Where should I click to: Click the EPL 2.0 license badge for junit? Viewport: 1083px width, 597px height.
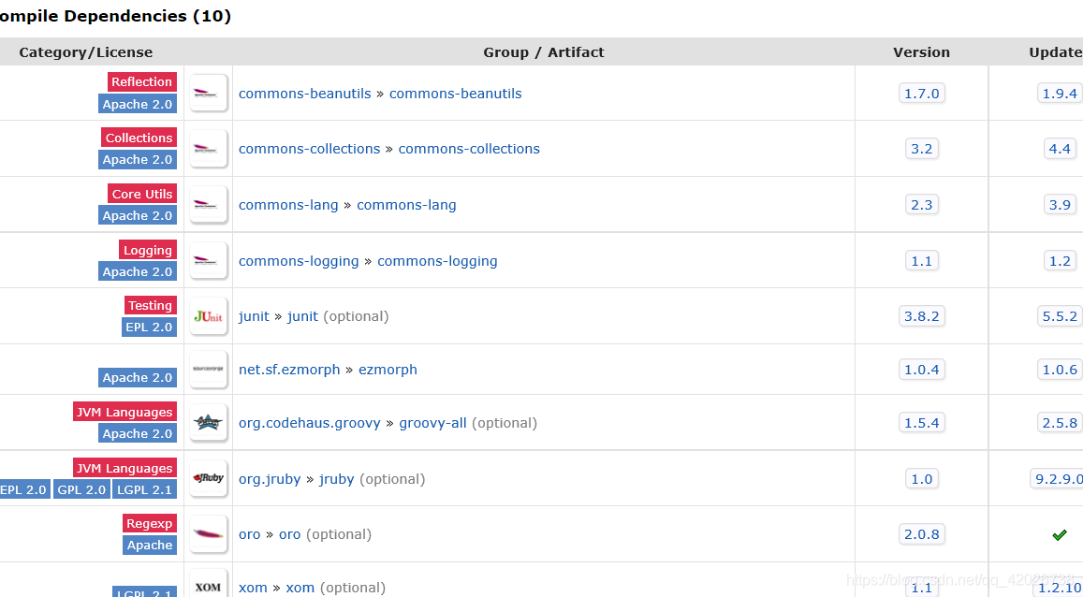coord(149,327)
